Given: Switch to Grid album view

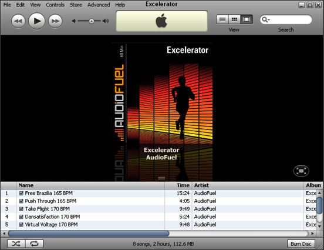Looking at the screenshot, I should (x=234, y=19).
